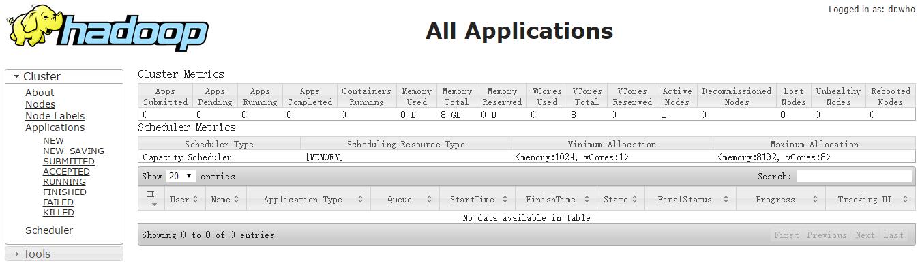Open the Lost Nodes count link
920x272 pixels.
pyautogui.click(x=783, y=115)
